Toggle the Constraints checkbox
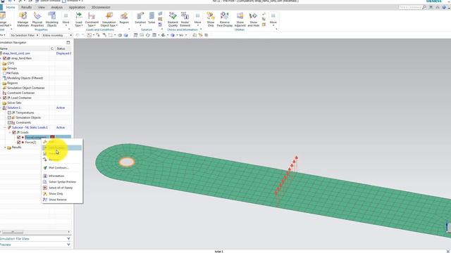 coord(9,122)
